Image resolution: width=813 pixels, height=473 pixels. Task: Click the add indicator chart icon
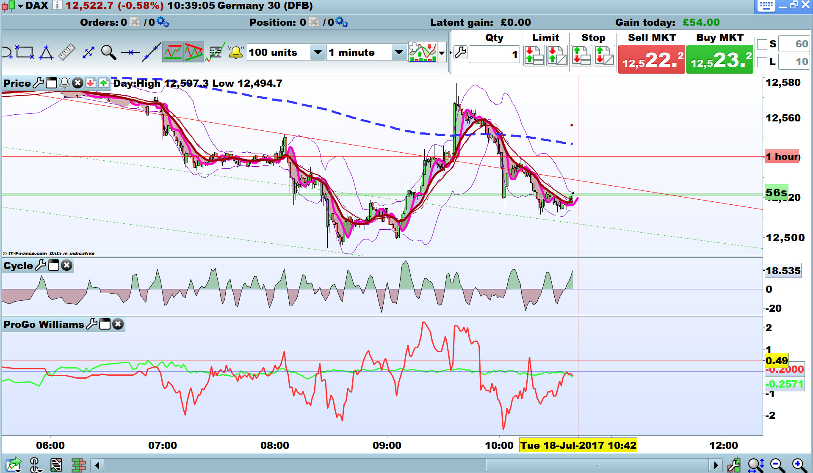point(423,52)
